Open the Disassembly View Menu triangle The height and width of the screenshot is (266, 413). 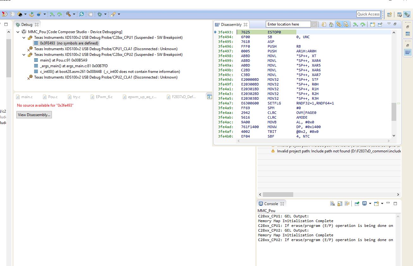point(389,24)
